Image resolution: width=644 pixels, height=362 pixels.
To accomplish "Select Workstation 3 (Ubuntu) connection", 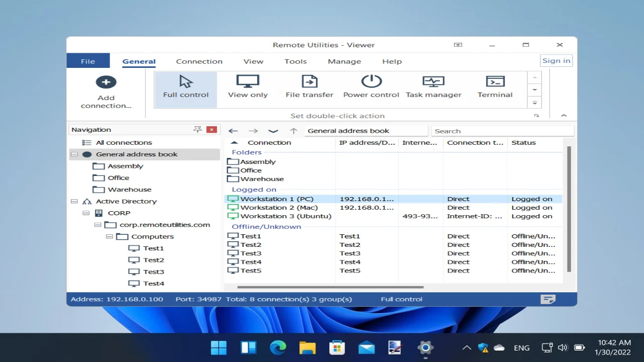I will click(393, 216).
